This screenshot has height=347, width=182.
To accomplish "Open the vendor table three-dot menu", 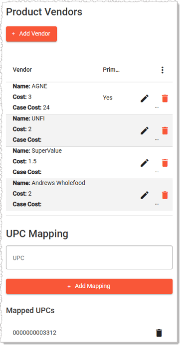I will coord(163,70).
